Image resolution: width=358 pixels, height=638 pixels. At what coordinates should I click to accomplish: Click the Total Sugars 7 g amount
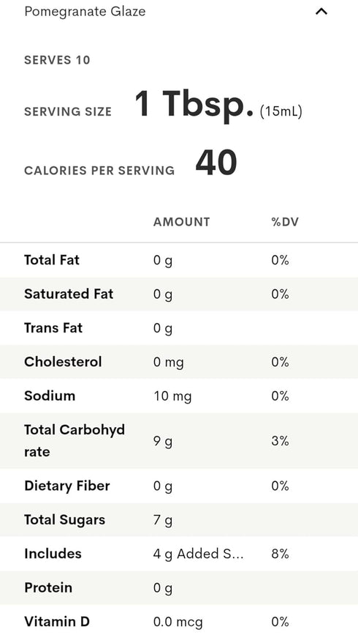[x=163, y=520]
